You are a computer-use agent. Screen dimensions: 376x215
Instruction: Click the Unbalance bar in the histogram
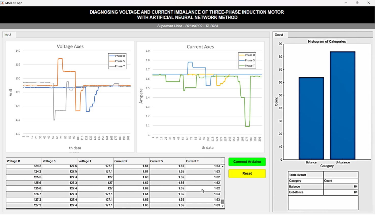(x=343, y=106)
